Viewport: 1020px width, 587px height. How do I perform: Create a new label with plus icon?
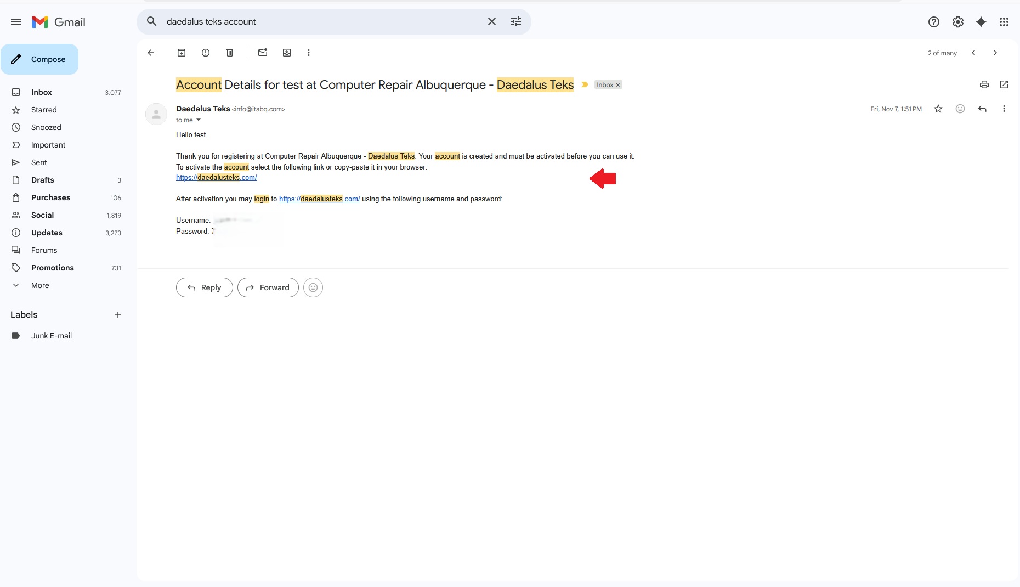[118, 315]
